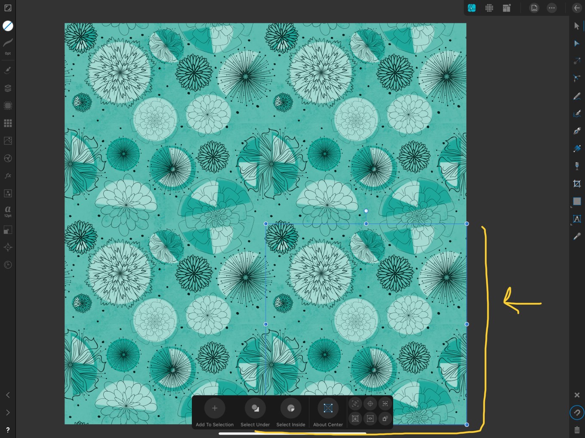Activate the Crop tool
This screenshot has height=438, width=585.
pyautogui.click(x=577, y=184)
